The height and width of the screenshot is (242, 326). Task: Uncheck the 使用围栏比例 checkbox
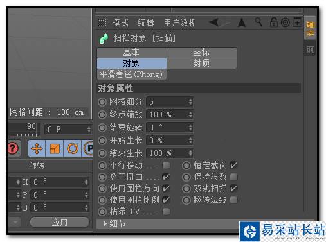pyautogui.click(x=166, y=200)
